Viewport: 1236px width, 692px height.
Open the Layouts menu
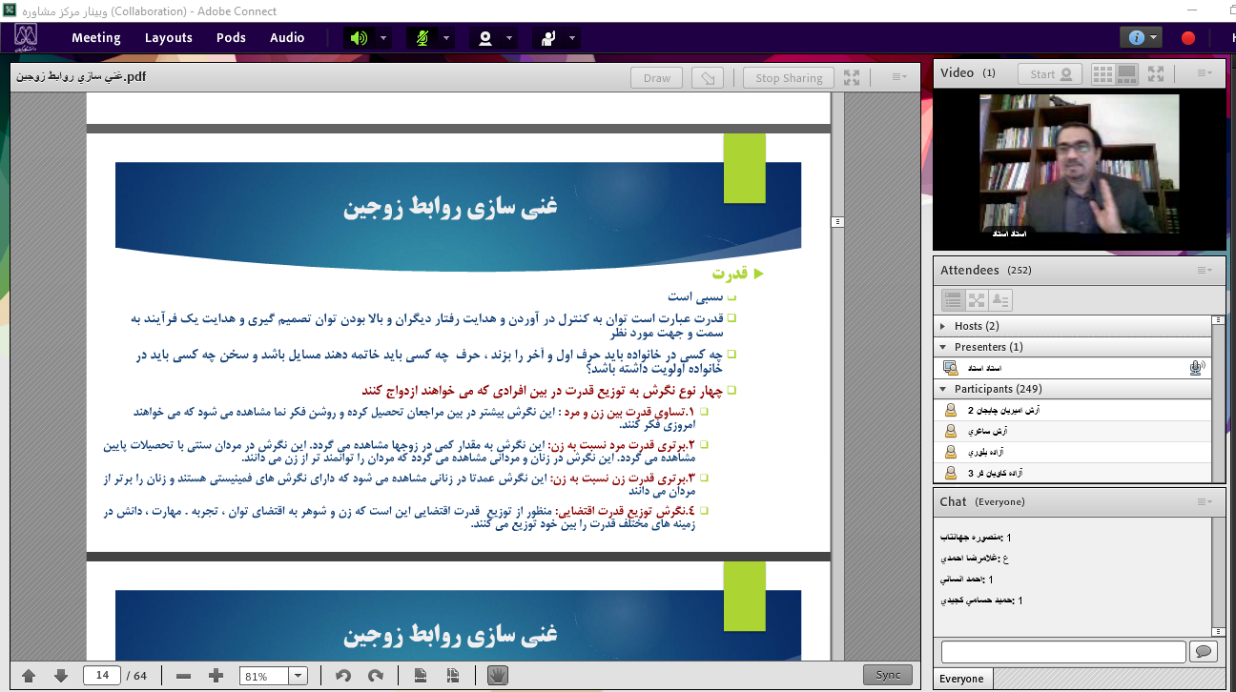click(x=169, y=38)
